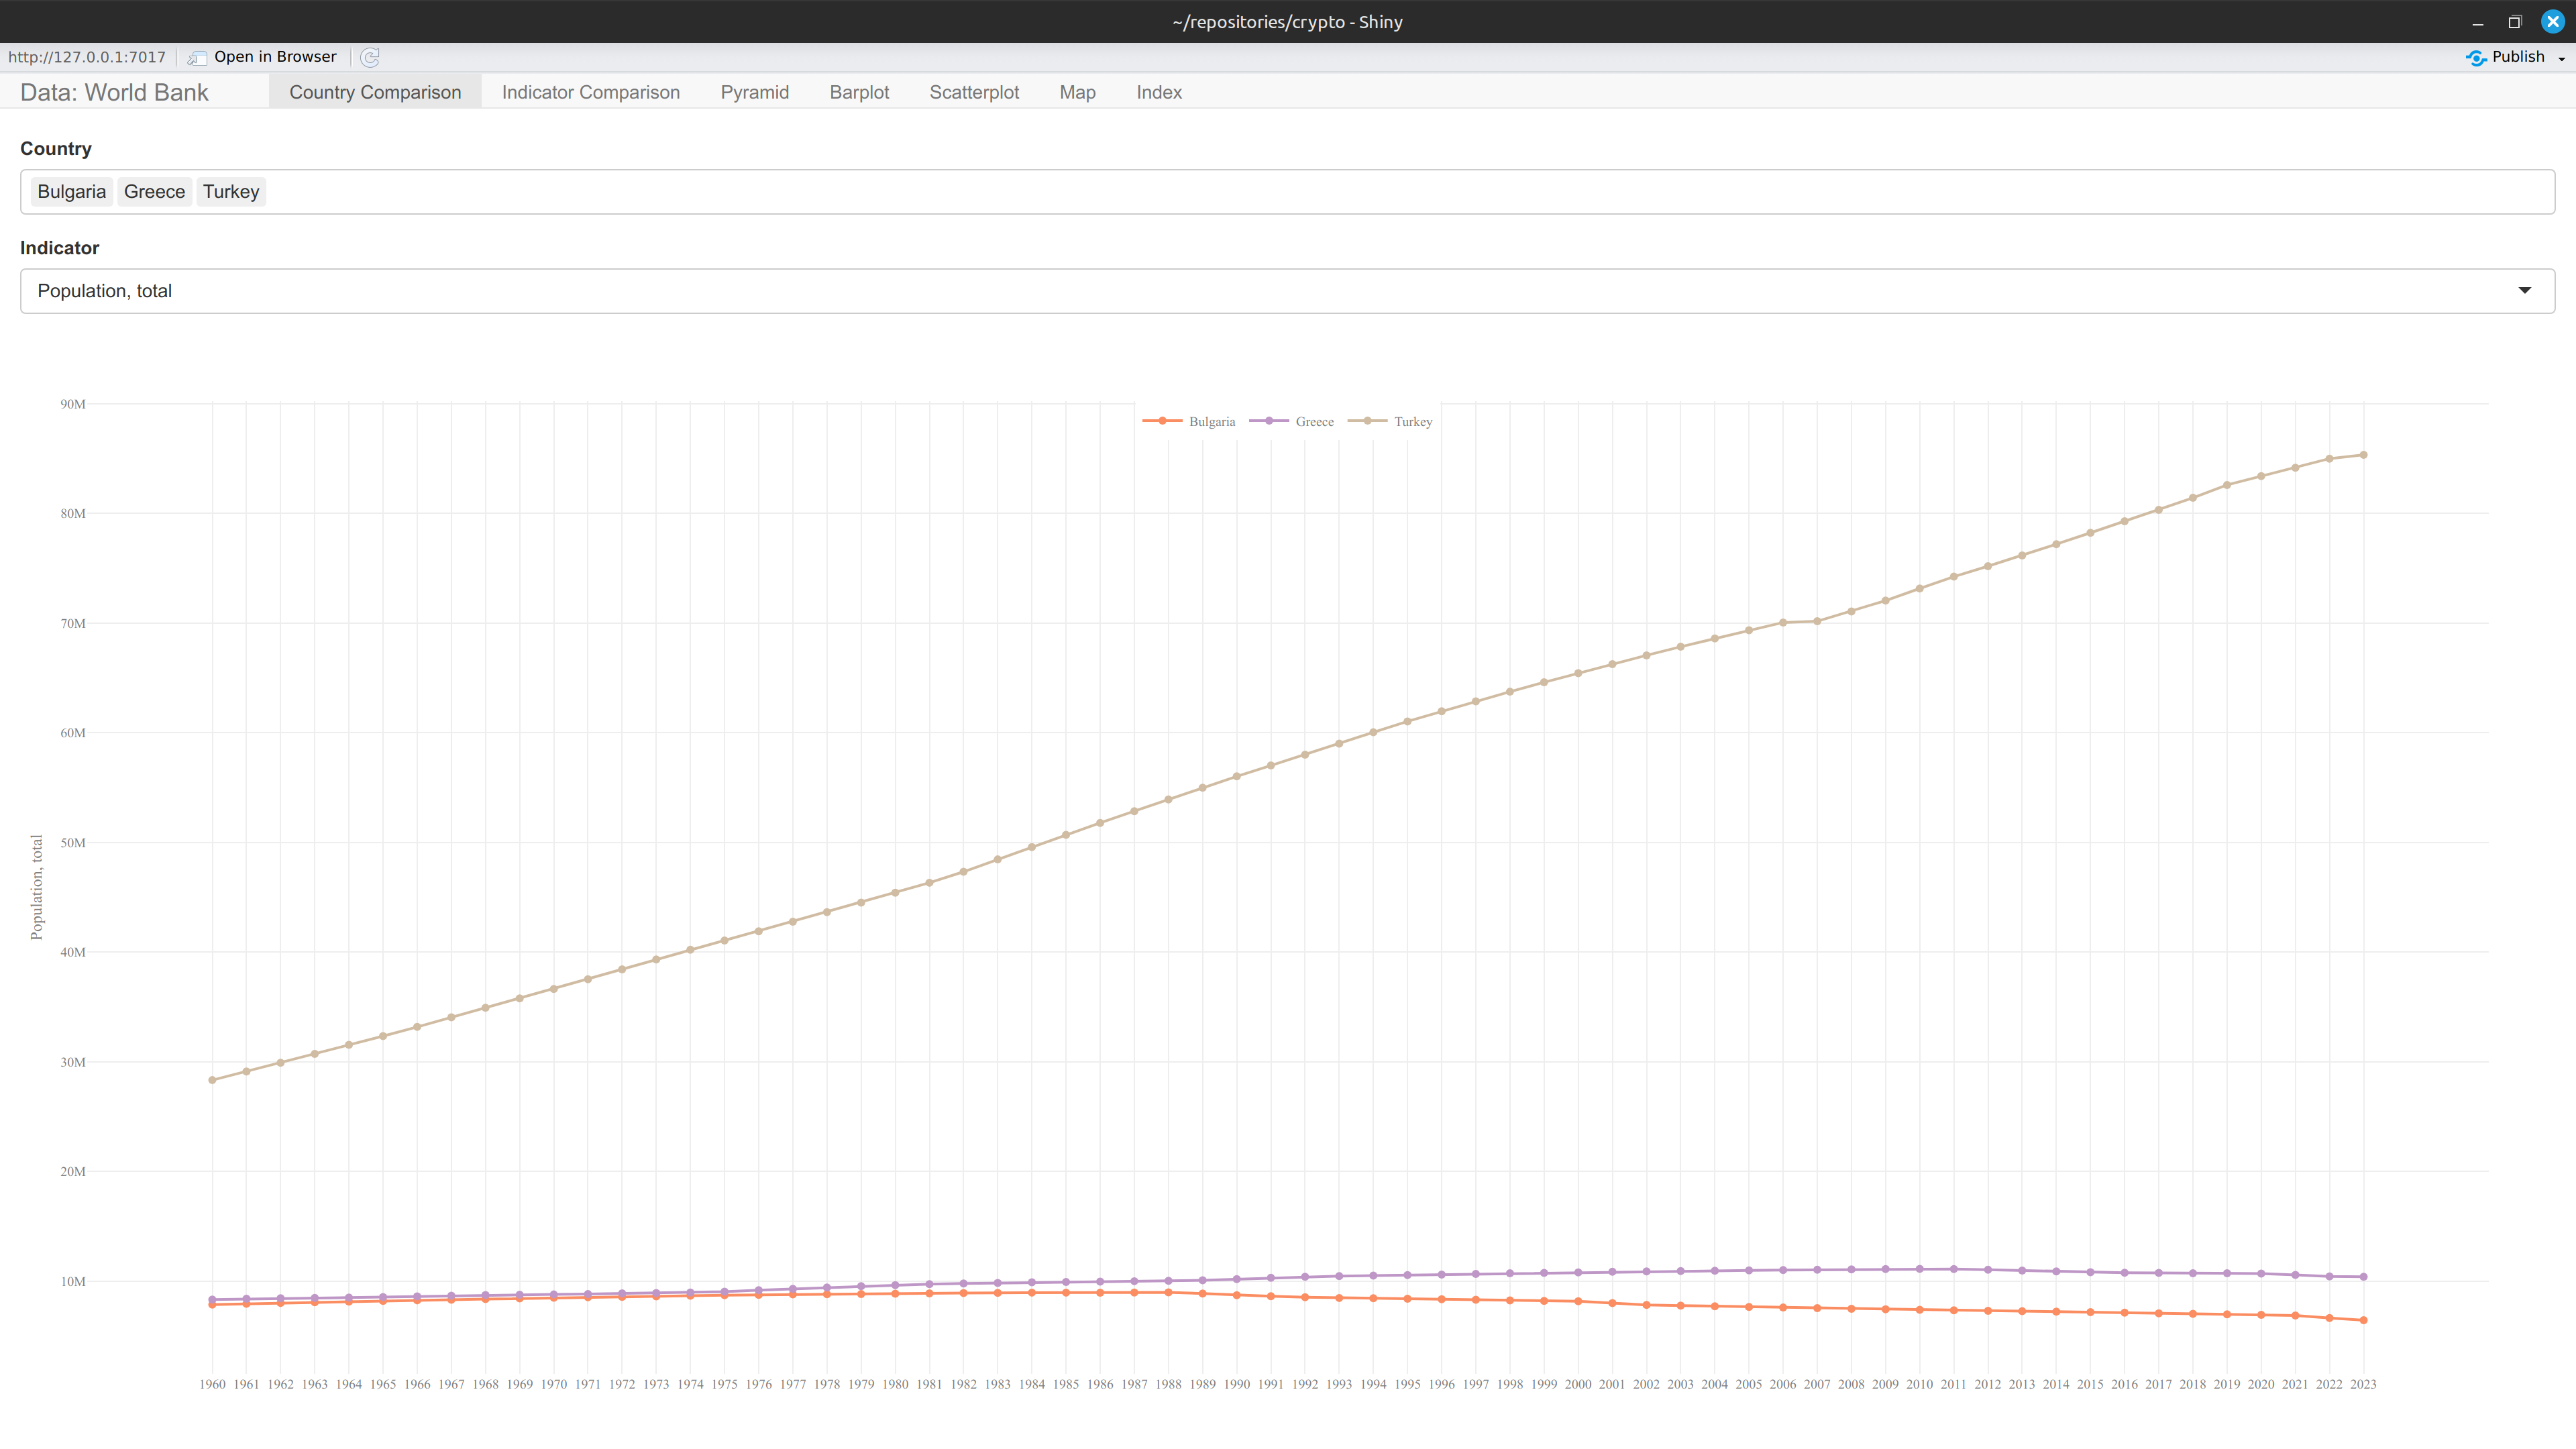
Task: Toggle Bulgaria series in chart legend
Action: tap(1189, 421)
